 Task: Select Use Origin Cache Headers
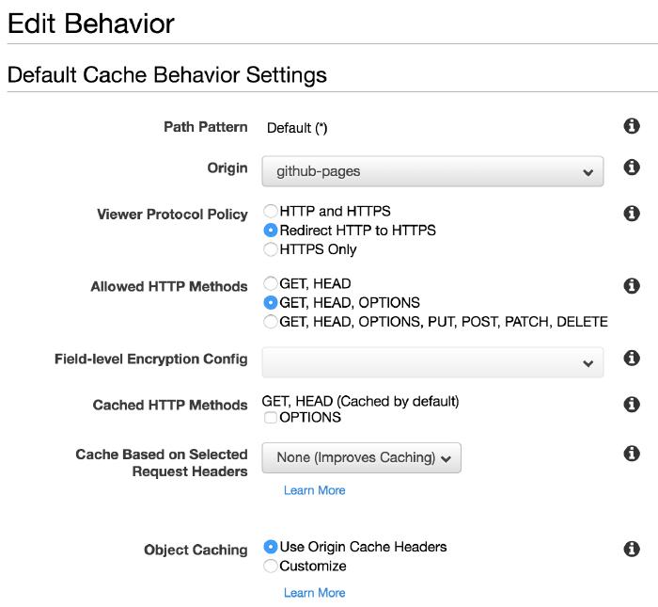pos(271,547)
